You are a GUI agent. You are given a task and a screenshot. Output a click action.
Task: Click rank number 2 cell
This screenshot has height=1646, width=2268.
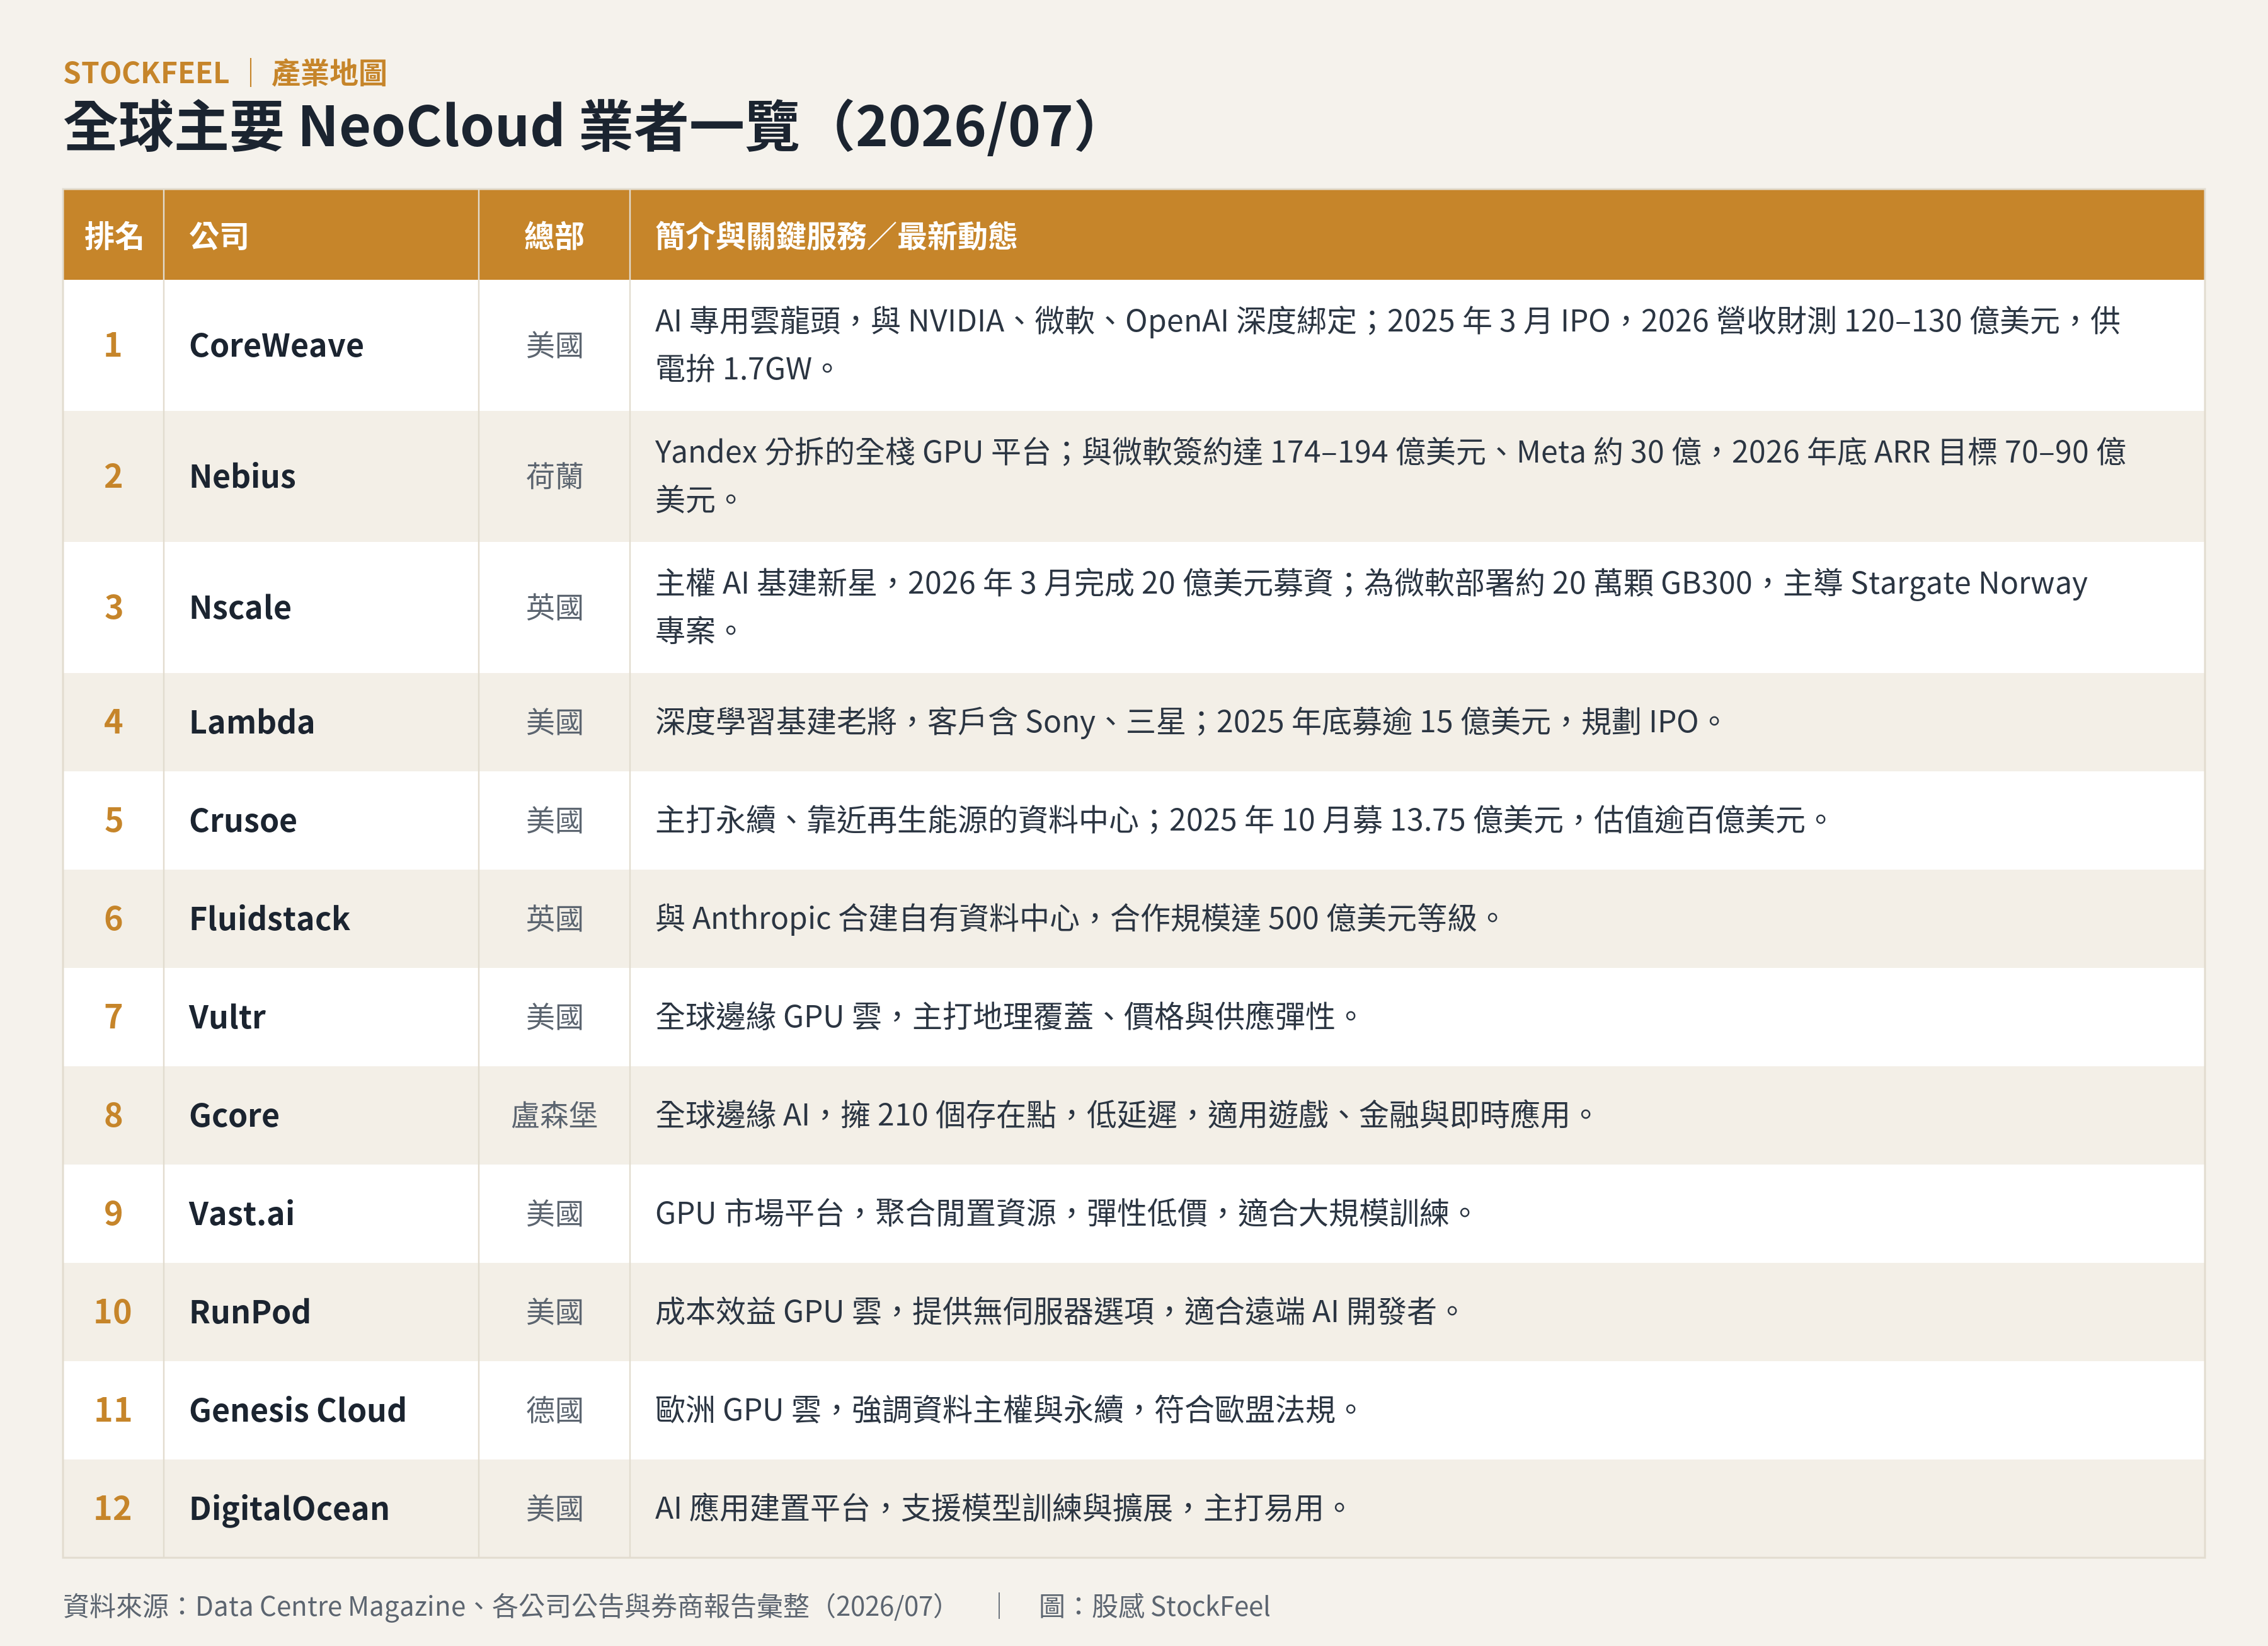[113, 476]
